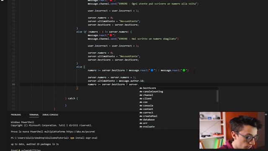
Task: Click the PS C:\Users\Giulio prompt path
Action: 40,138
